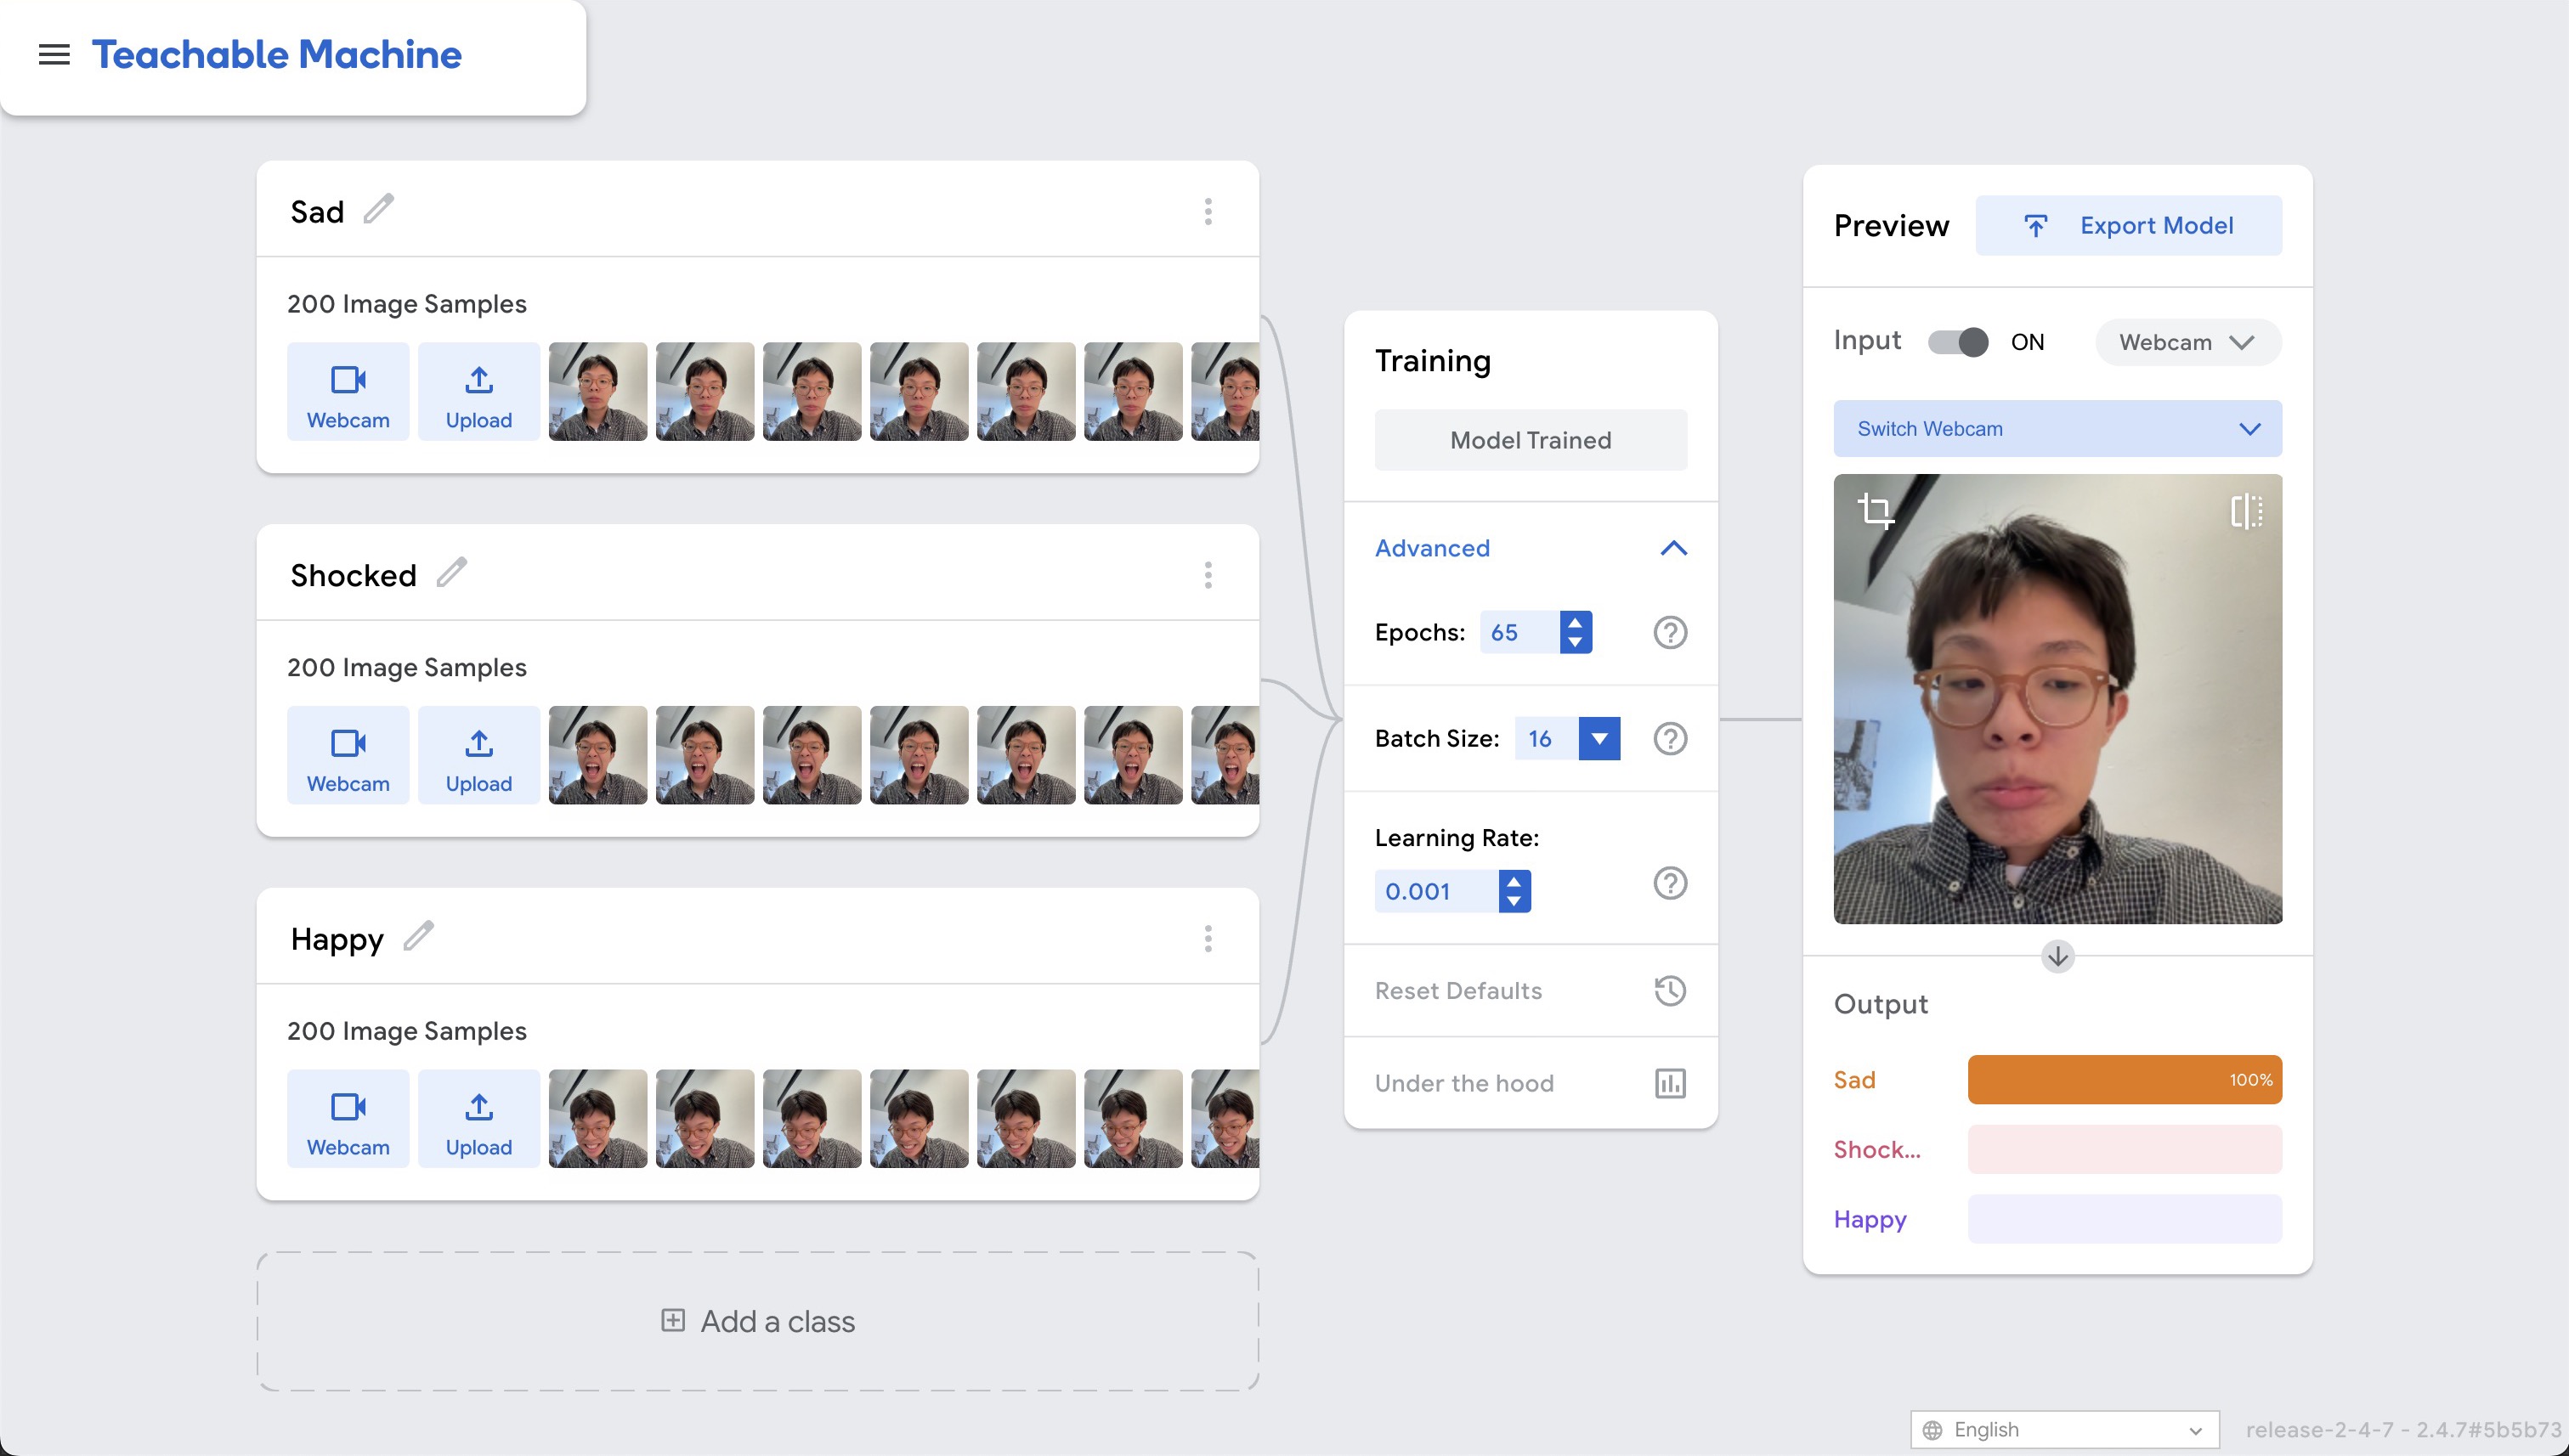Expand the Switch Webcam dropdown

coord(2057,429)
